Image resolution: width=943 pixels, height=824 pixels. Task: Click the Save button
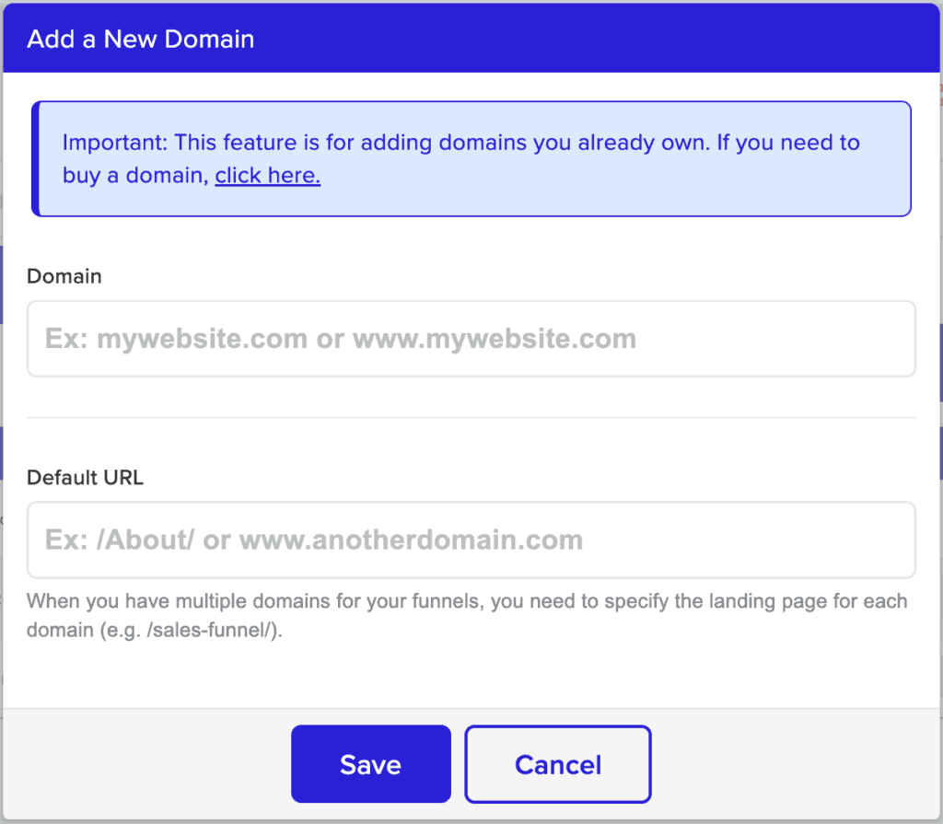point(370,764)
